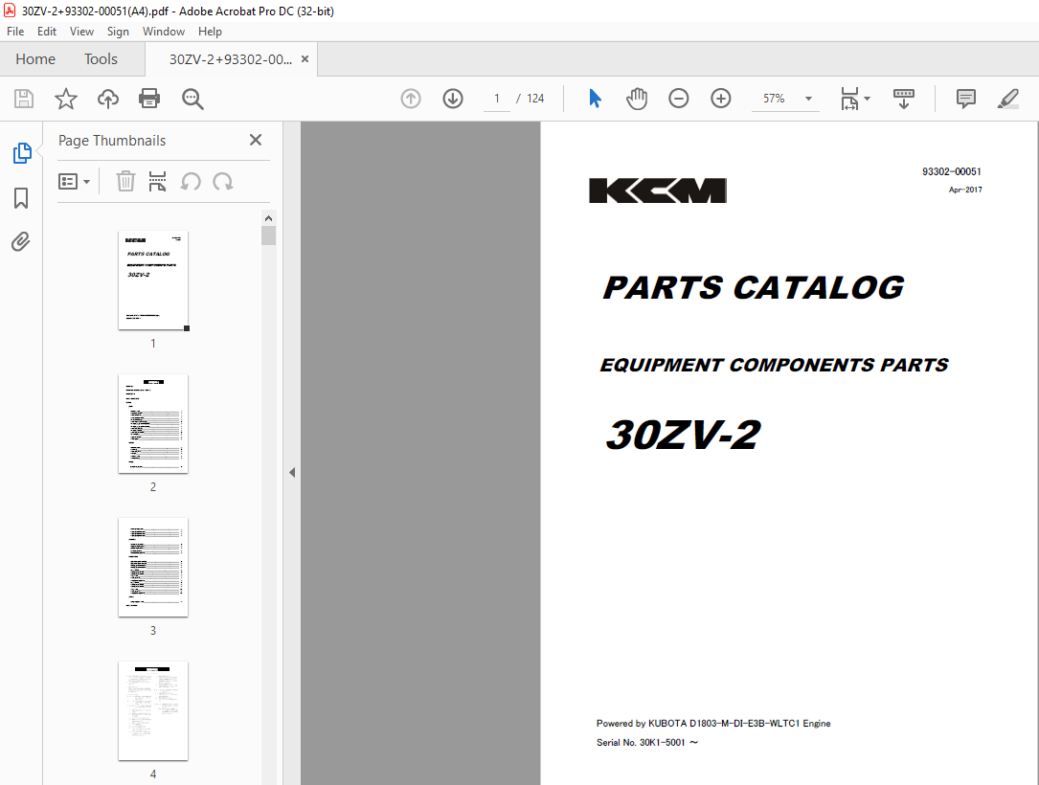Click the scrolling mode read icon
The height and width of the screenshot is (785, 1039).
click(904, 99)
